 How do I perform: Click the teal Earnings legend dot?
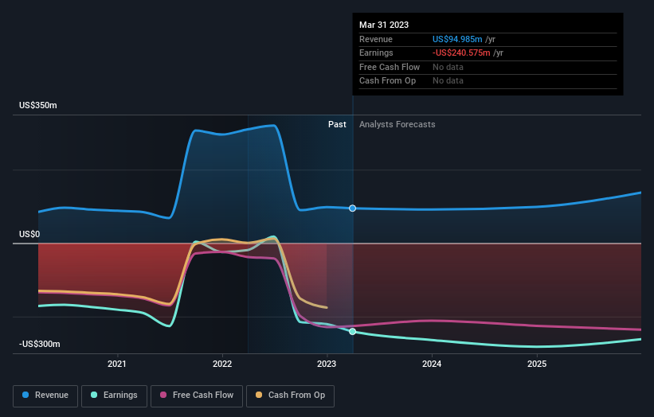[94, 395]
